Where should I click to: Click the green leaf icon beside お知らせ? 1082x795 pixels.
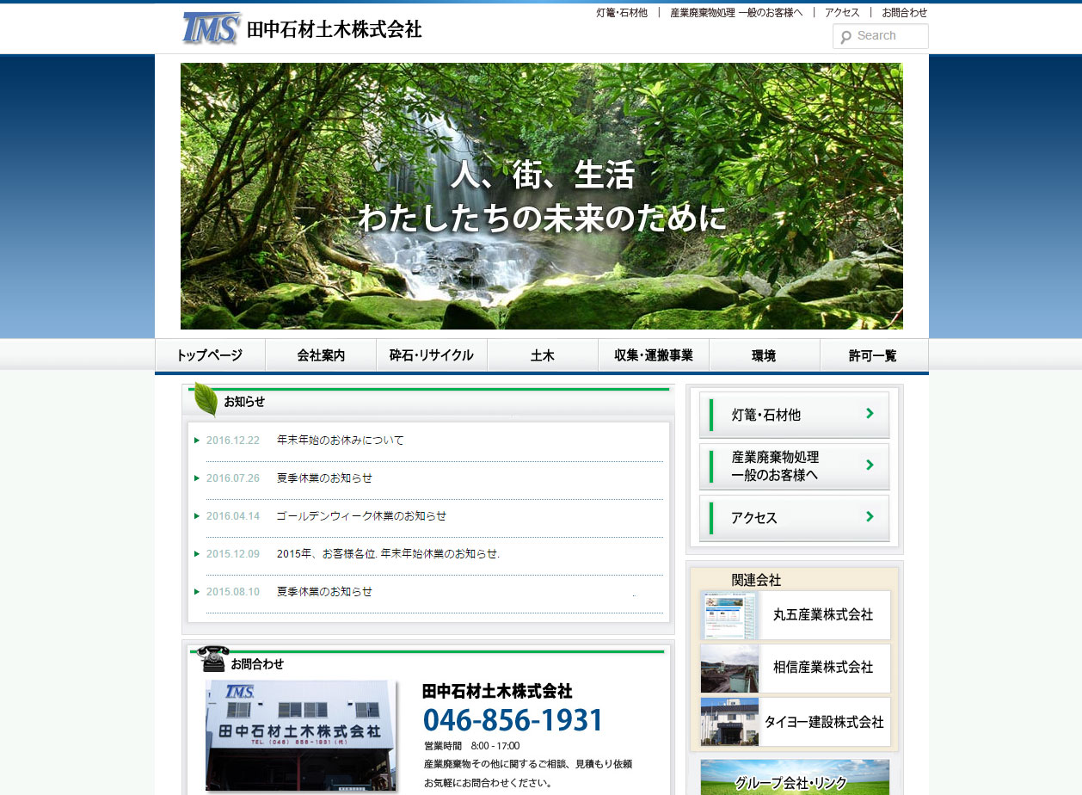[206, 399]
